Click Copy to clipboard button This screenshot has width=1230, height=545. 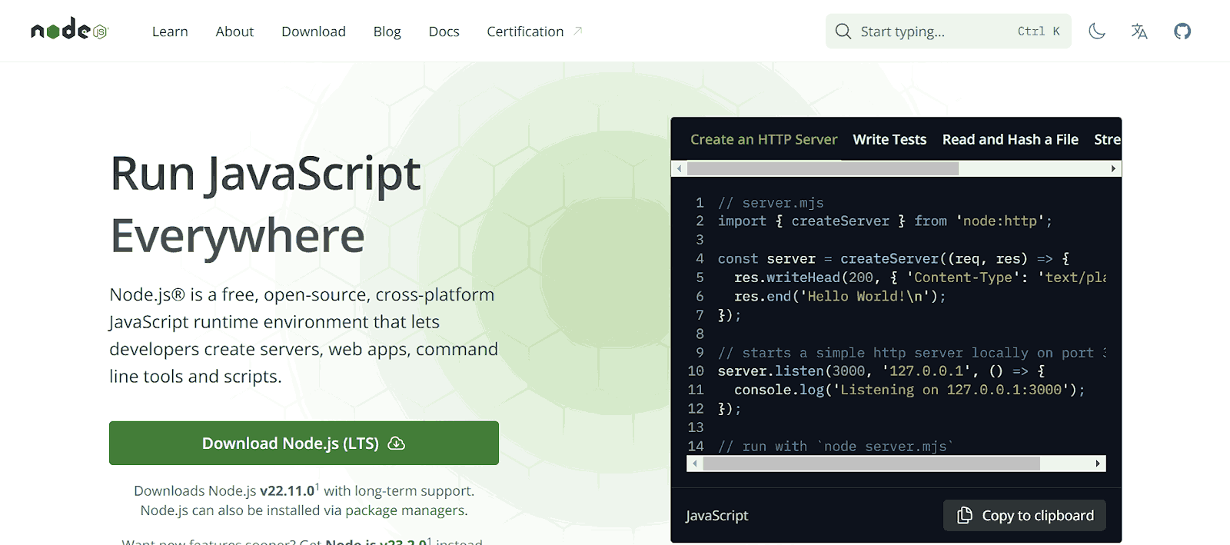pyautogui.click(x=1025, y=516)
